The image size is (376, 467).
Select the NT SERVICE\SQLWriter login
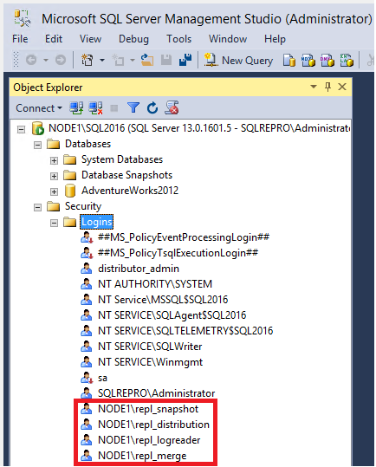pyautogui.click(x=150, y=347)
